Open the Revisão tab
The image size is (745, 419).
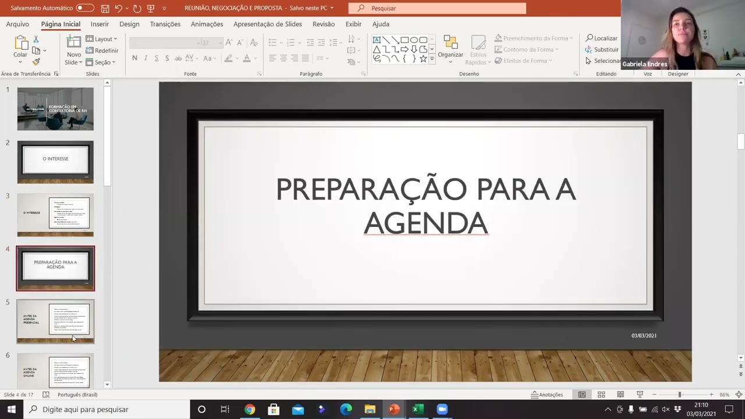[324, 24]
